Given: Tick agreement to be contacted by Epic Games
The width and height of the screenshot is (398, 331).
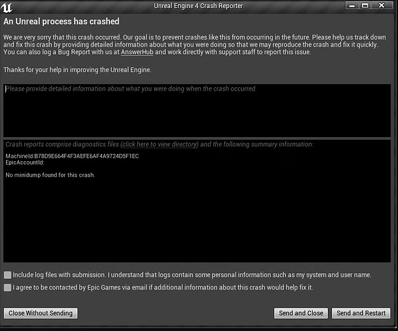Looking at the screenshot, I should pos(7,287).
